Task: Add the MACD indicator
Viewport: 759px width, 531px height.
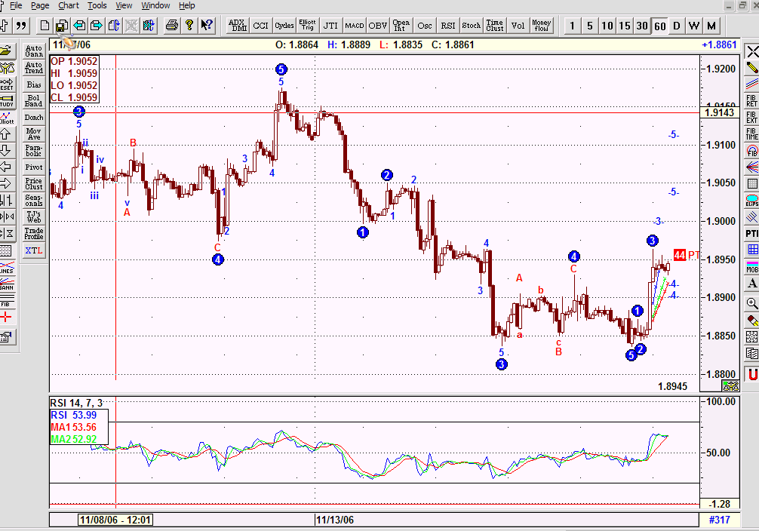Action: click(355, 26)
